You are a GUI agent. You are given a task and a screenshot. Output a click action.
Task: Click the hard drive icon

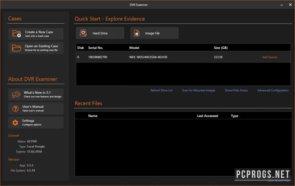83,33
